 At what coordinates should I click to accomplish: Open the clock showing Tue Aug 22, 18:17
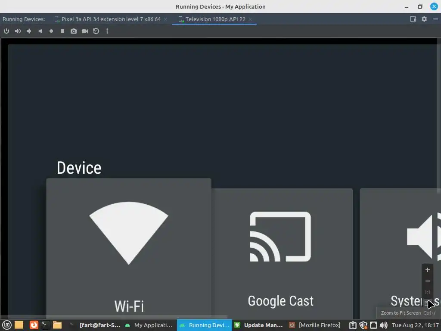click(x=415, y=325)
